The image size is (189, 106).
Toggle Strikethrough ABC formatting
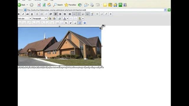pyautogui.click(x=27, y=14)
